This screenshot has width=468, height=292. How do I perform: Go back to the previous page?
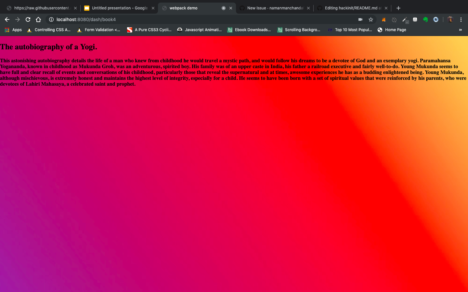[x=7, y=19]
